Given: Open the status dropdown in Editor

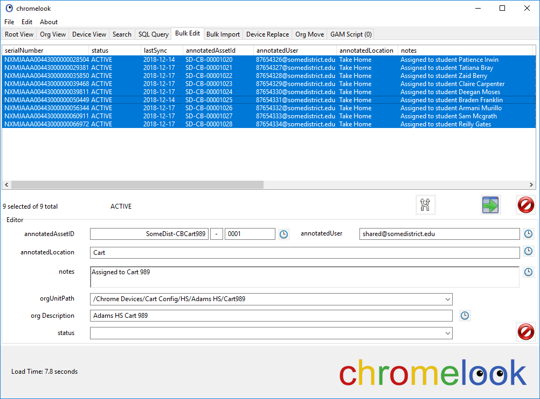Looking at the screenshot, I should point(448,333).
